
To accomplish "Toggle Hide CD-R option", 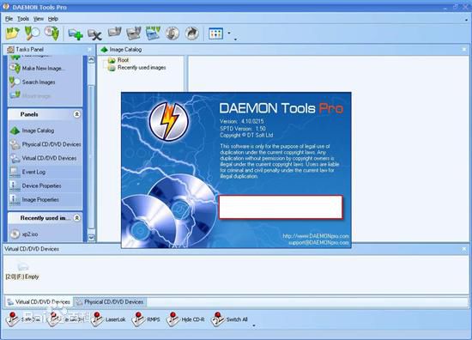I will click(185, 319).
